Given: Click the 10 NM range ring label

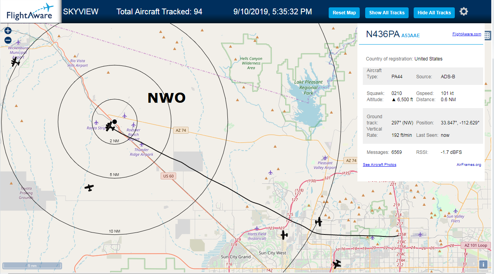Looking at the screenshot, I should [x=114, y=231].
